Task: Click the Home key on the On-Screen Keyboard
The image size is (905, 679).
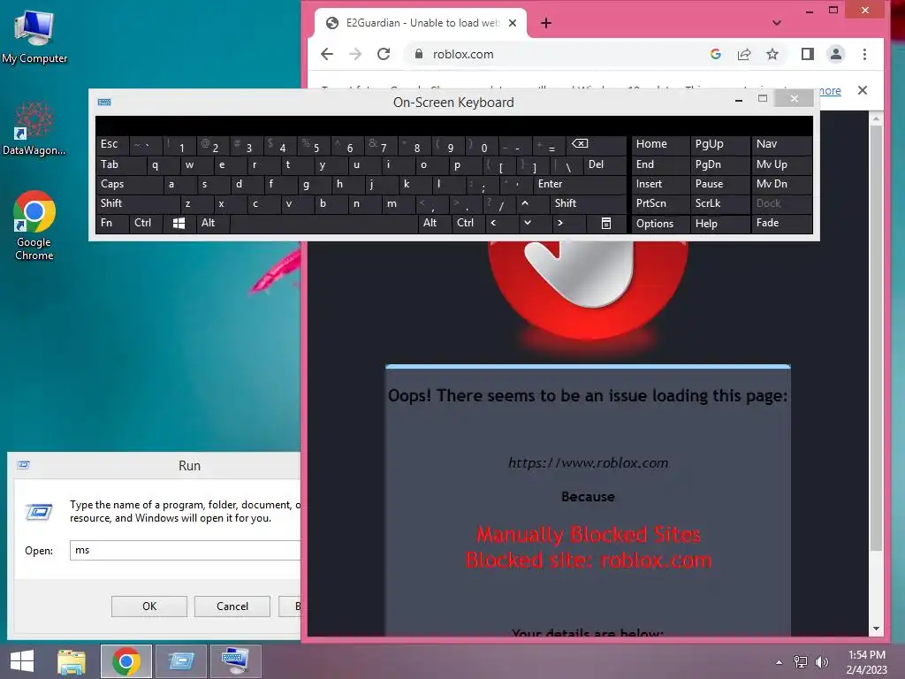Action: click(660, 144)
